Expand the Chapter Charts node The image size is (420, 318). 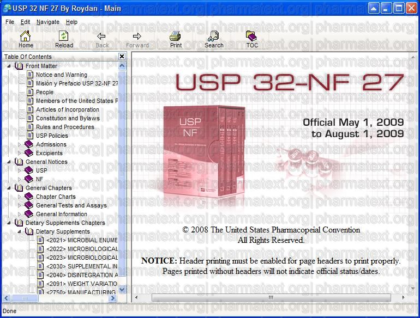19,197
